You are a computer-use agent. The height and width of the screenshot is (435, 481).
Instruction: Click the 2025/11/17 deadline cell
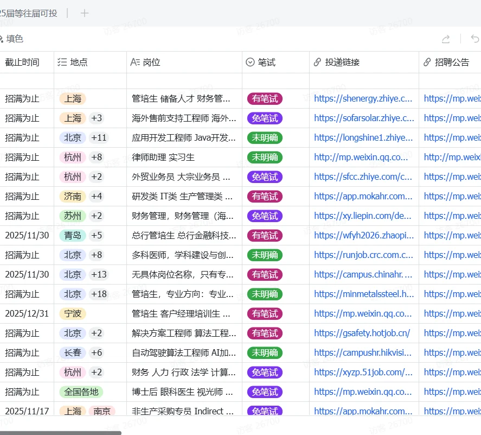[27, 410]
